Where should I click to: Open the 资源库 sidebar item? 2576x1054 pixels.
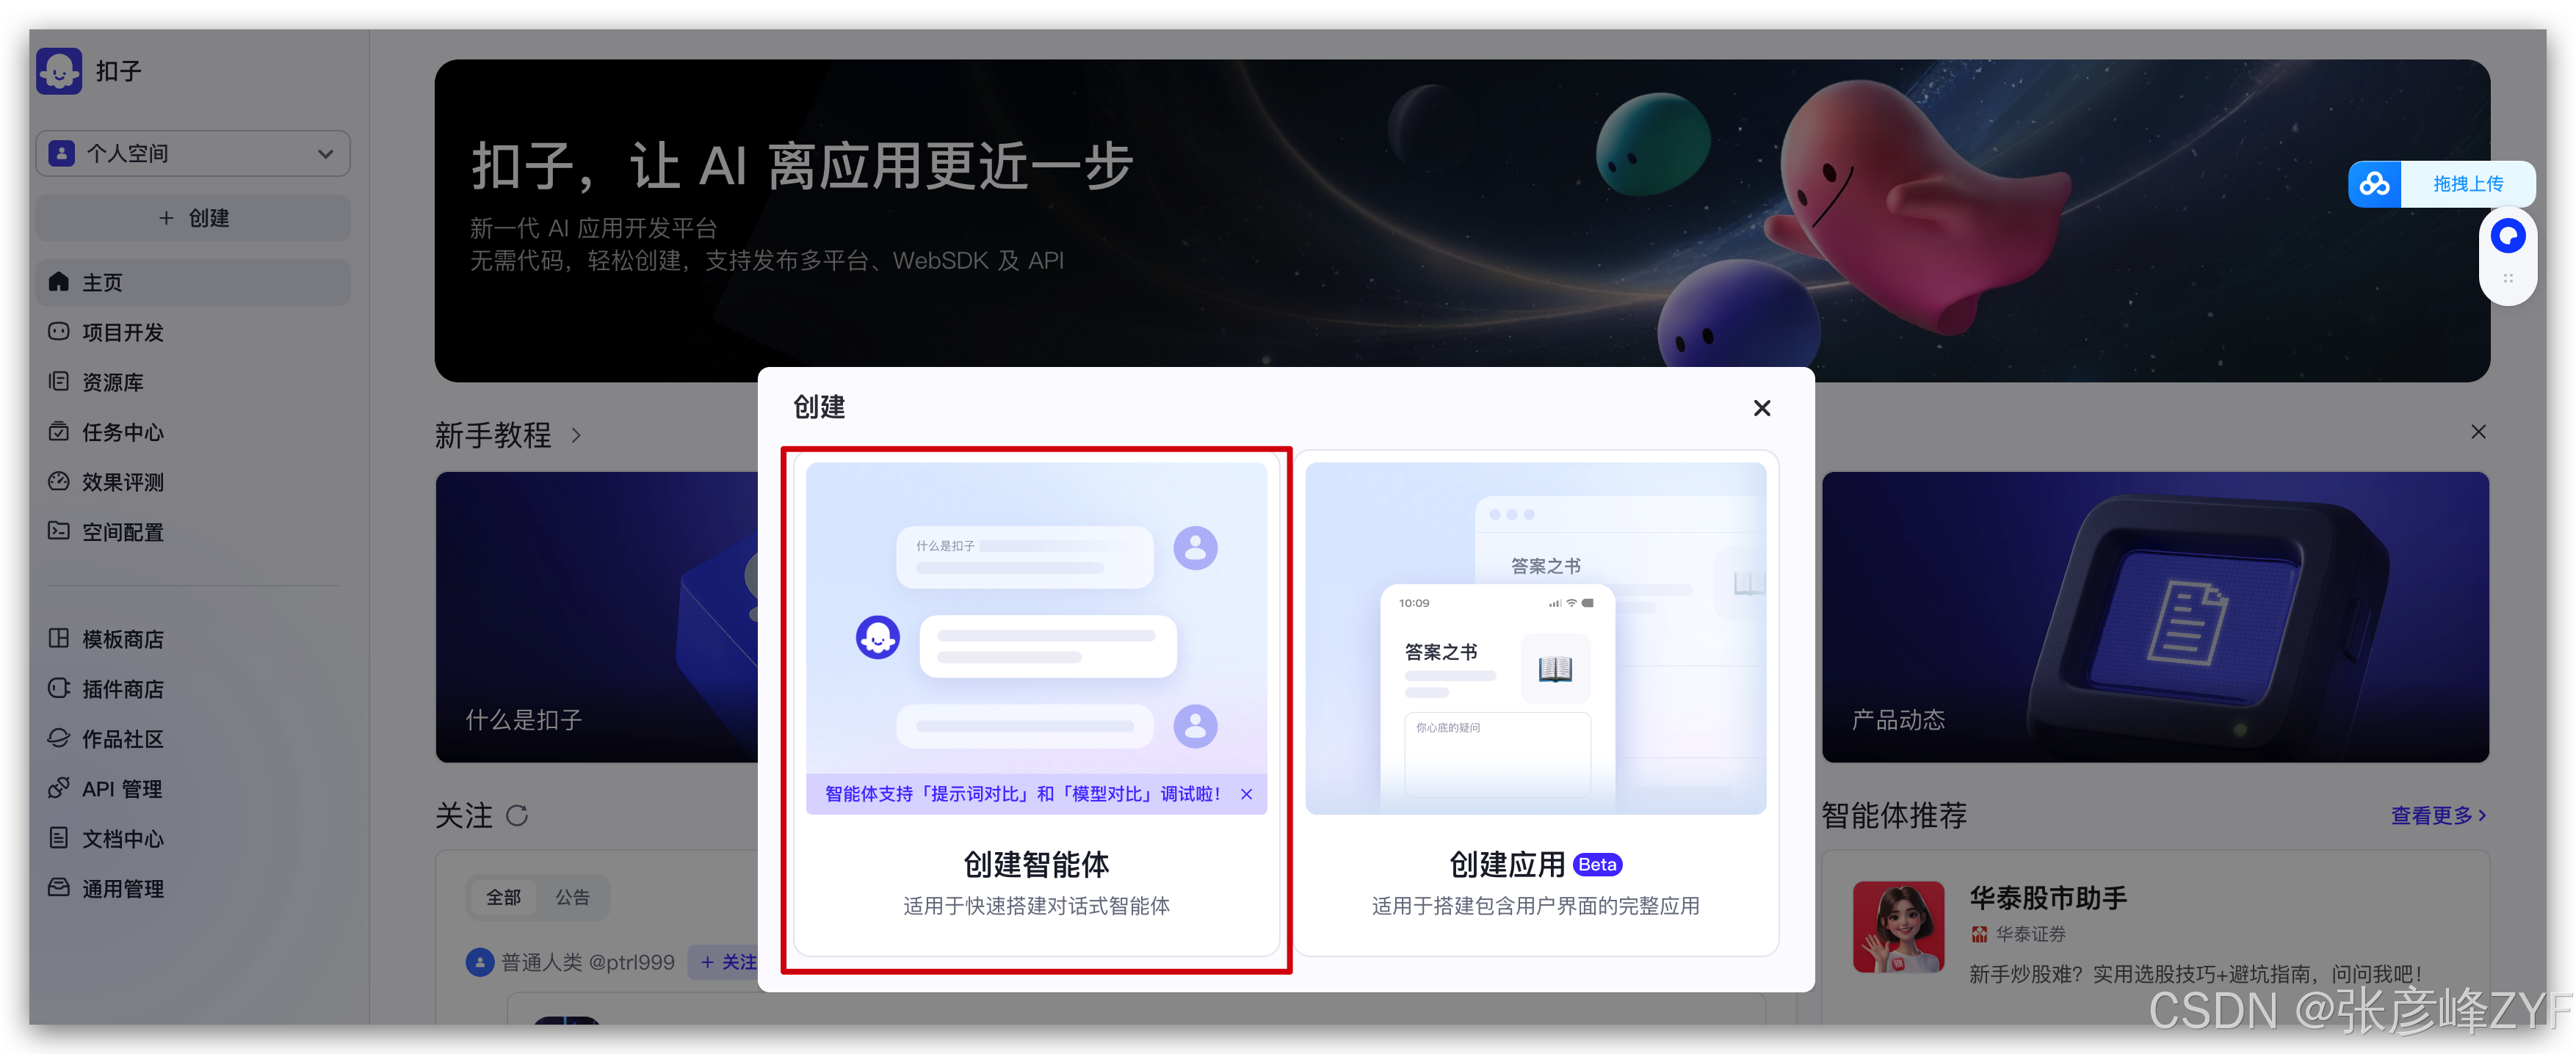point(112,382)
